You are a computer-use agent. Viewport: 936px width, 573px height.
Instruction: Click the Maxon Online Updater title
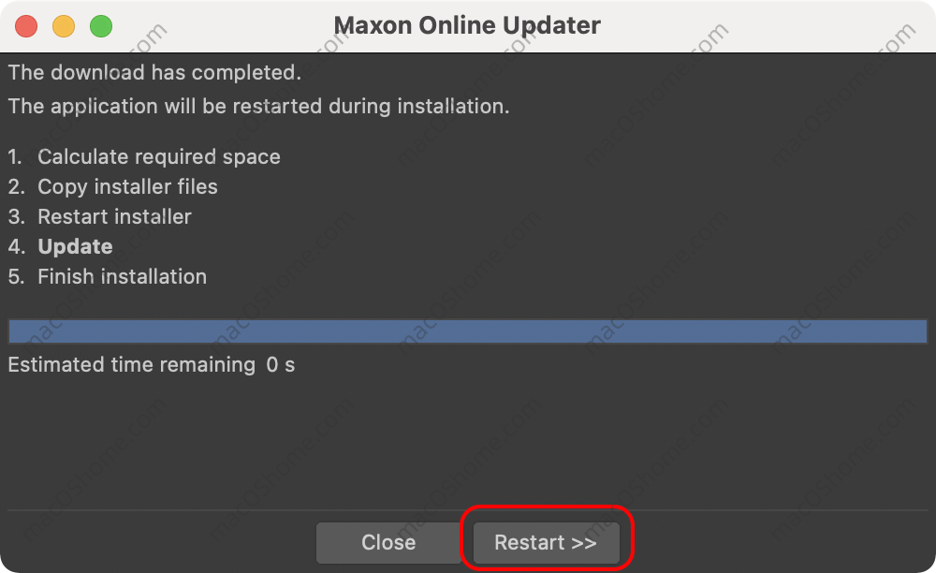(x=467, y=25)
